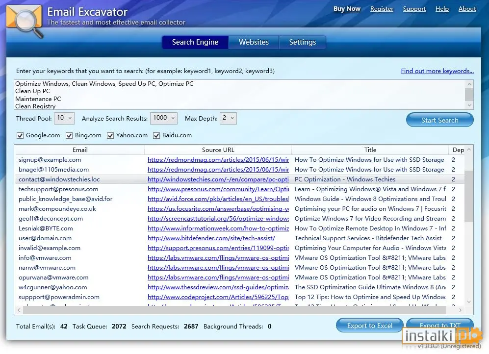Image resolution: width=489 pixels, height=354 pixels.
Task: Open the Register link
Action: click(x=382, y=9)
